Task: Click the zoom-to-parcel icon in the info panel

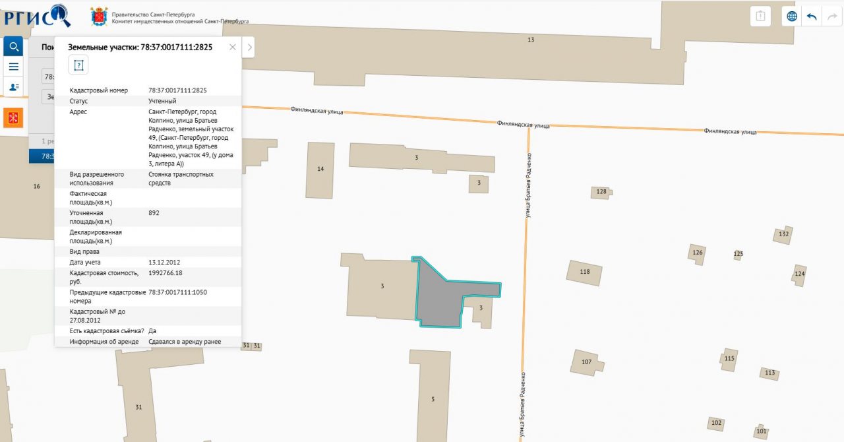Action: click(x=78, y=65)
